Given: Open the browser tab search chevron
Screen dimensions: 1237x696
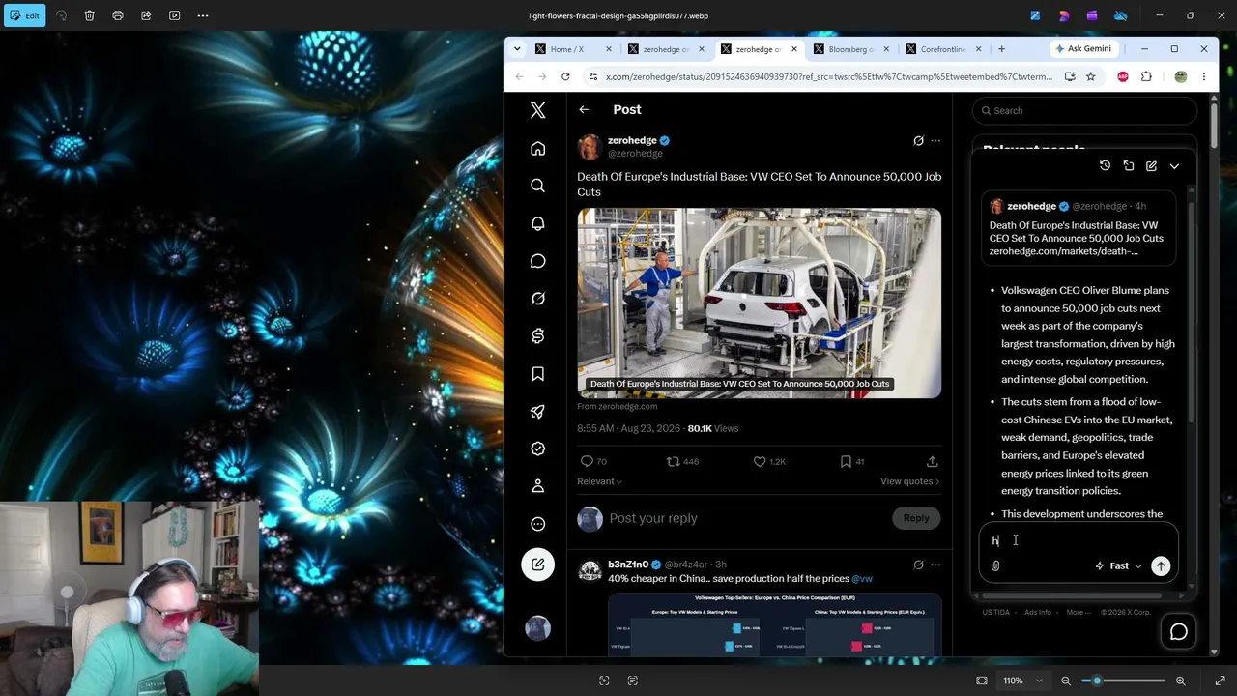Looking at the screenshot, I should [517, 49].
